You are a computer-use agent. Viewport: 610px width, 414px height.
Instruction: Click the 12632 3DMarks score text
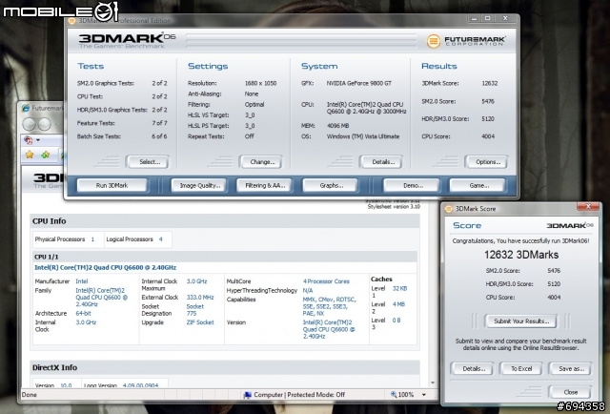click(x=521, y=255)
